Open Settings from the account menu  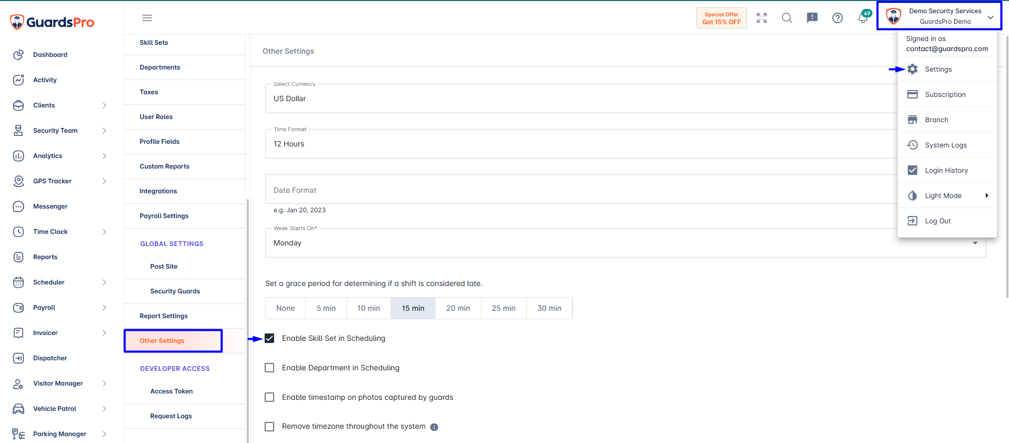(x=947, y=69)
